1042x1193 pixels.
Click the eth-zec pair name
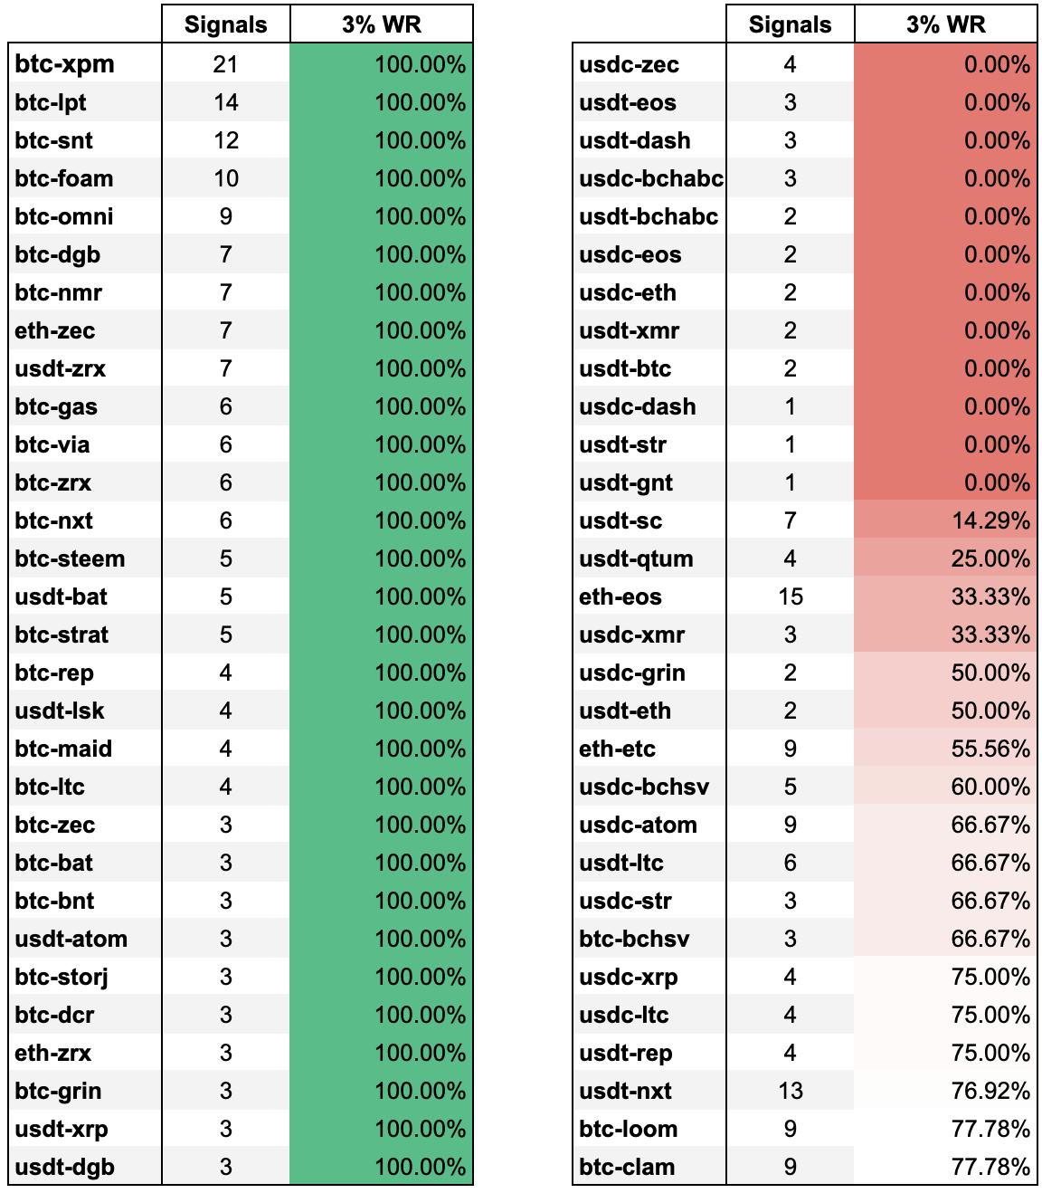tap(55, 330)
